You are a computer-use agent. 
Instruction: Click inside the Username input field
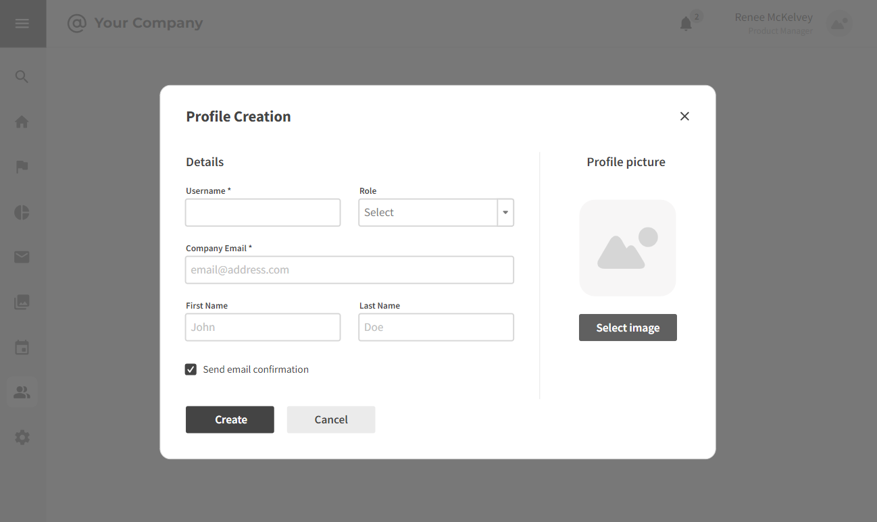click(x=263, y=212)
